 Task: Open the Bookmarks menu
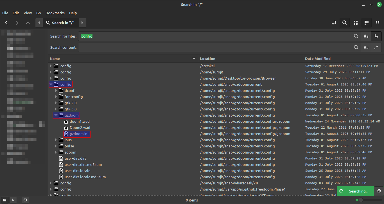pyautogui.click(x=55, y=13)
